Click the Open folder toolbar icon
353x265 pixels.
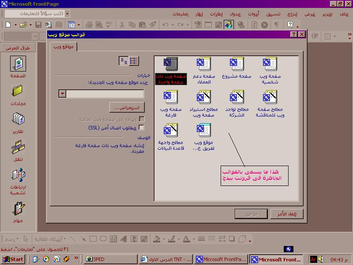click(x=23, y=25)
